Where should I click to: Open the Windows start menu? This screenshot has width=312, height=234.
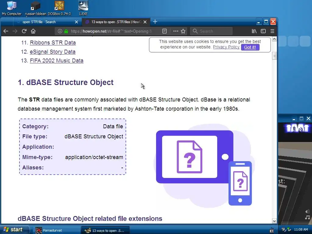[x=14, y=230]
